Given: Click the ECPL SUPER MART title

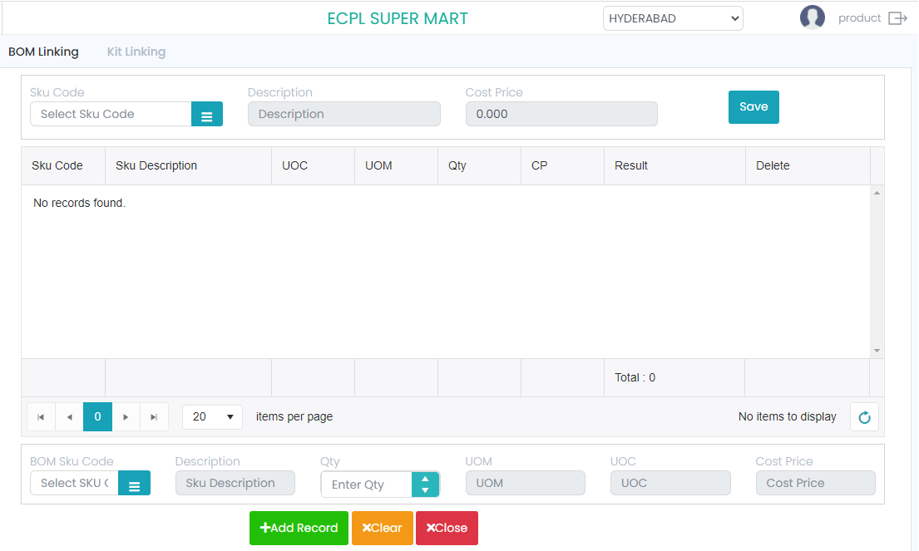Looking at the screenshot, I should pos(398,19).
